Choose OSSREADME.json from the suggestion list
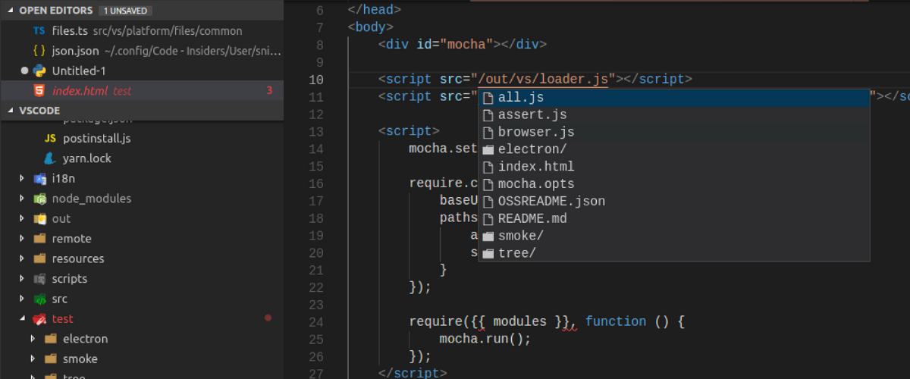 [x=673, y=202]
